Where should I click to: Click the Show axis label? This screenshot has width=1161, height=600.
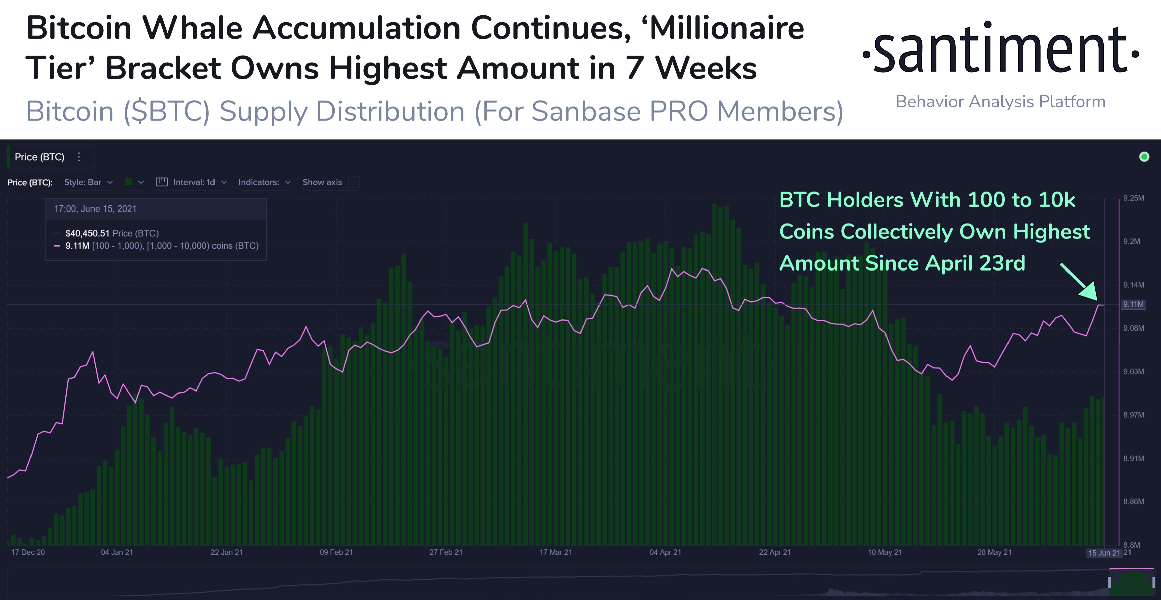[x=322, y=182]
